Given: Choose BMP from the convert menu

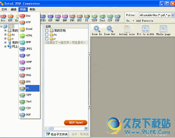Looking at the screenshot, I should tap(29, 42).
